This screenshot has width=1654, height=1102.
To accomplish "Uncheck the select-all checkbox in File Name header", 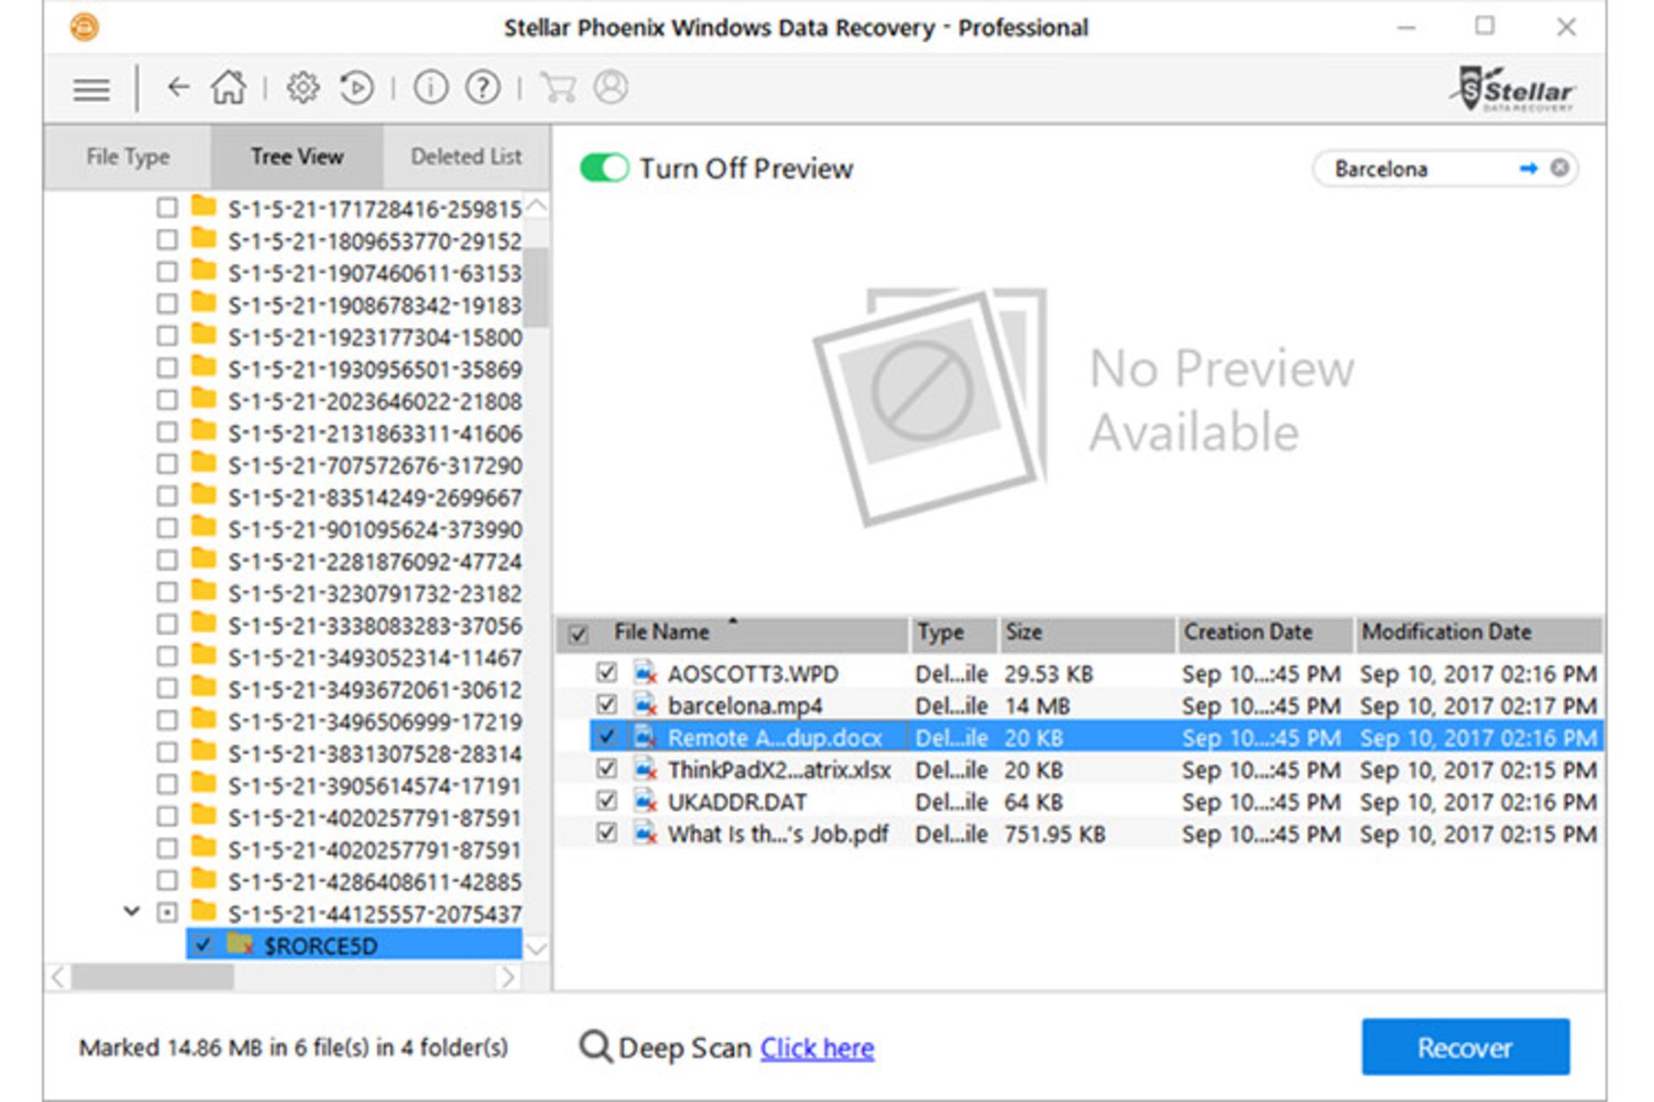I will 578,635.
